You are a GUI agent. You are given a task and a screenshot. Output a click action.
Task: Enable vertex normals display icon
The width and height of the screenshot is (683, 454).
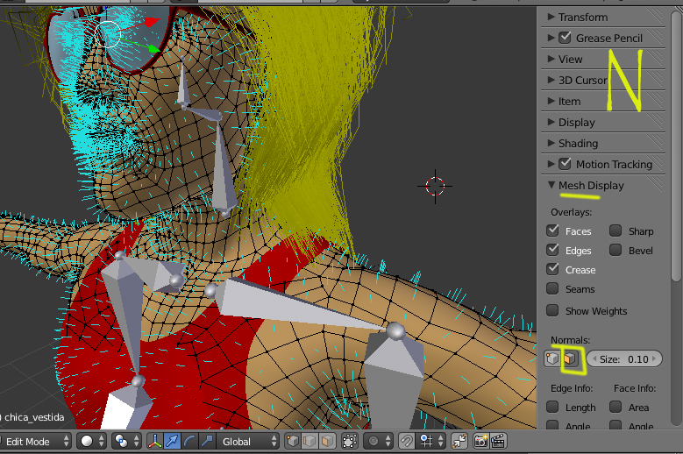[x=551, y=359]
